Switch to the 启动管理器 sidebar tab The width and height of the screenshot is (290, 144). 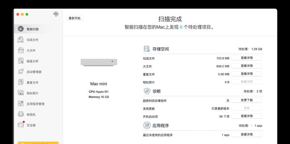(38, 72)
